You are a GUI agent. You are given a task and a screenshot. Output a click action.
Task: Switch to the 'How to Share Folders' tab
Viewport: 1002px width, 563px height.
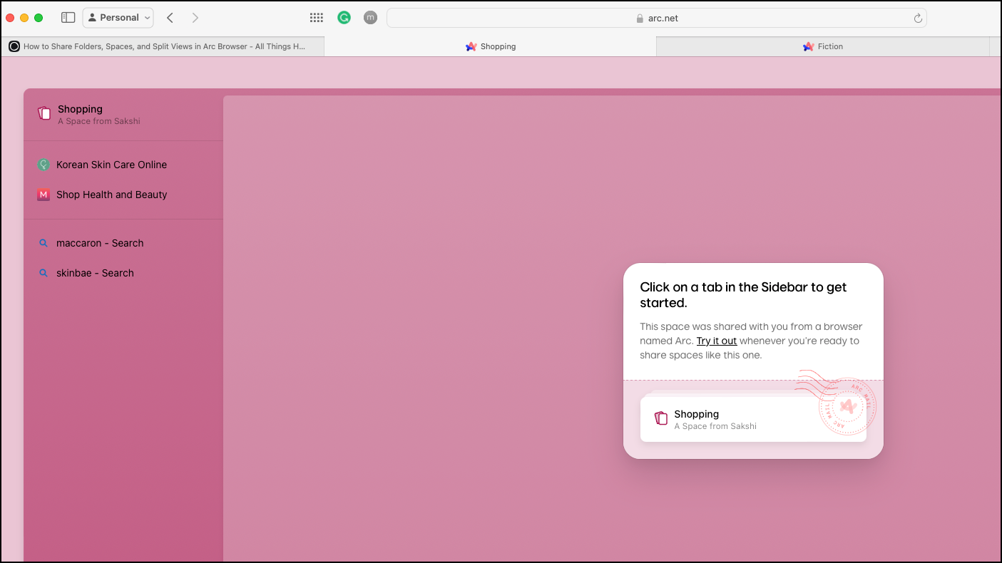tap(163, 46)
